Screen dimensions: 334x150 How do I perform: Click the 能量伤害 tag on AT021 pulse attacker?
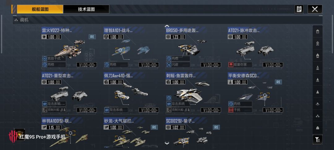point(240,65)
